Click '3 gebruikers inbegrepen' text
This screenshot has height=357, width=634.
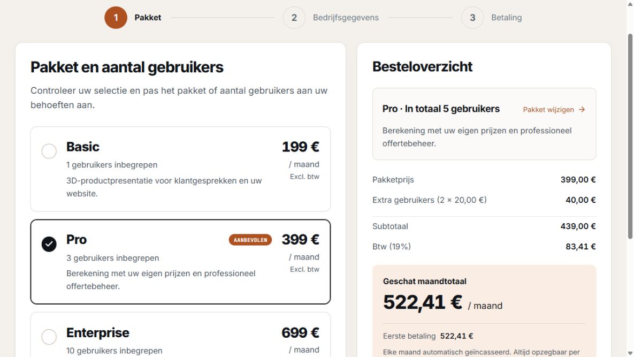point(113,258)
